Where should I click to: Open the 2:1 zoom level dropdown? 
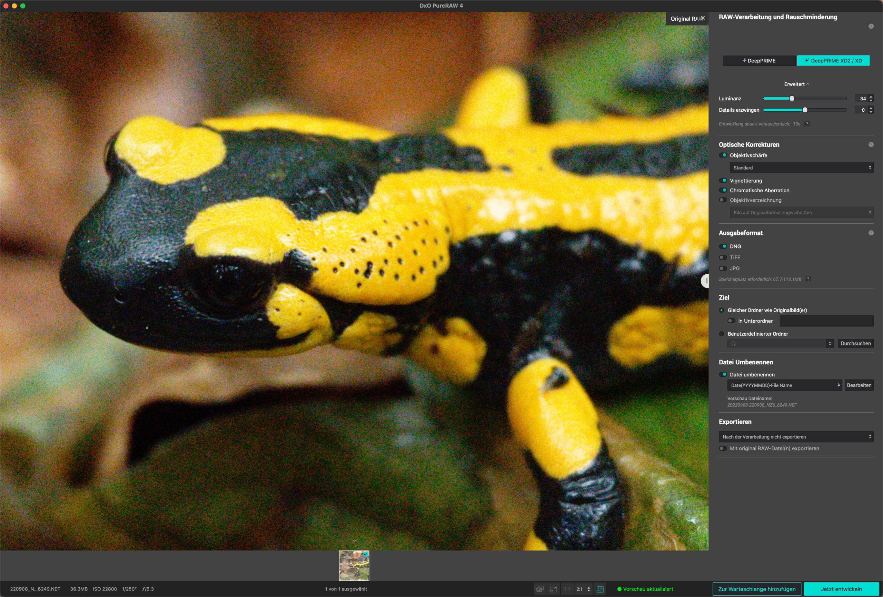click(583, 589)
